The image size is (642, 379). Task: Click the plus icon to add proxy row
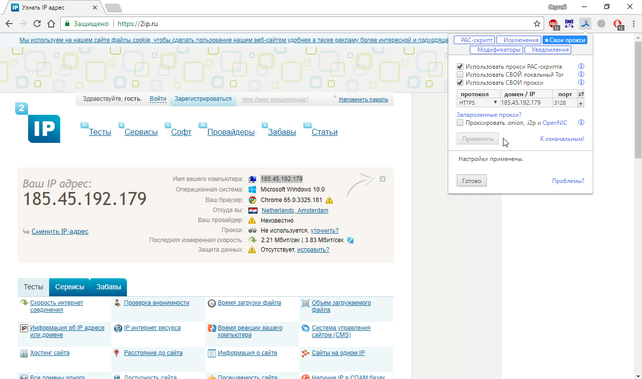click(581, 103)
